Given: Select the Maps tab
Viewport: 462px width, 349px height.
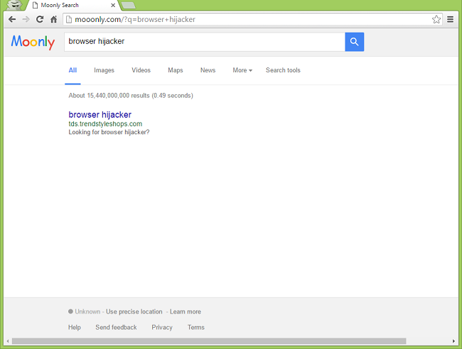Looking at the screenshot, I should tap(176, 70).
